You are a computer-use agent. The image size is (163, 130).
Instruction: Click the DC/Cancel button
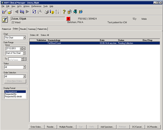tap(137, 127)
